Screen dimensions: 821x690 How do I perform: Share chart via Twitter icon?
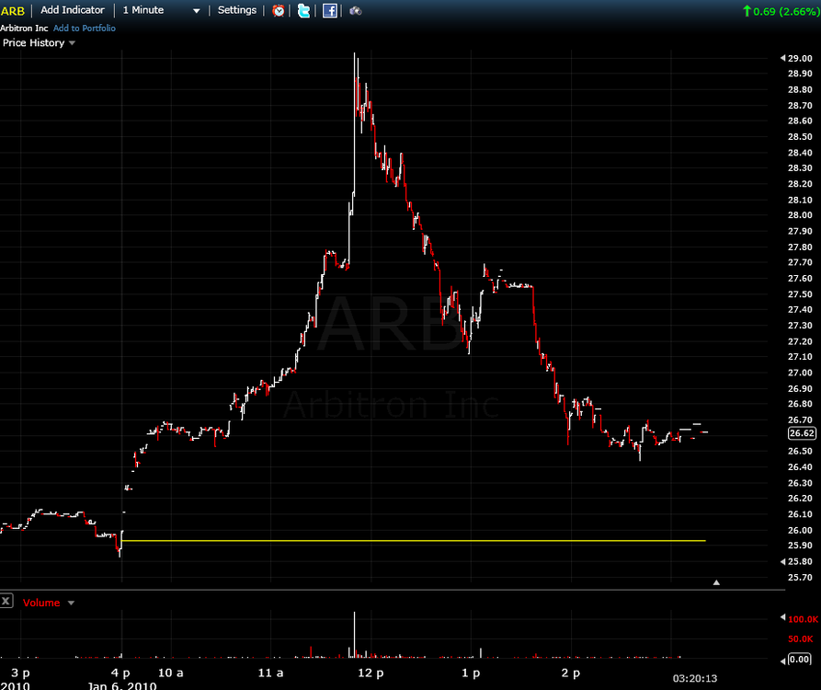point(303,10)
